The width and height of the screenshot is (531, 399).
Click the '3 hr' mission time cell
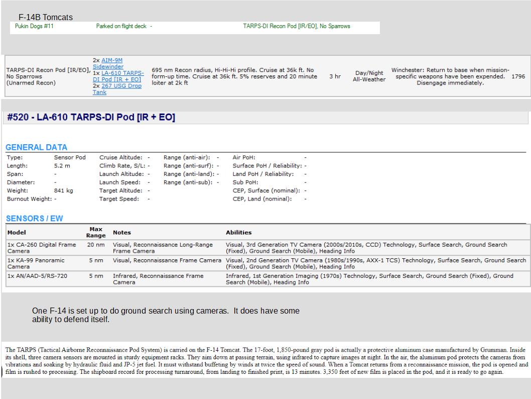(335, 76)
